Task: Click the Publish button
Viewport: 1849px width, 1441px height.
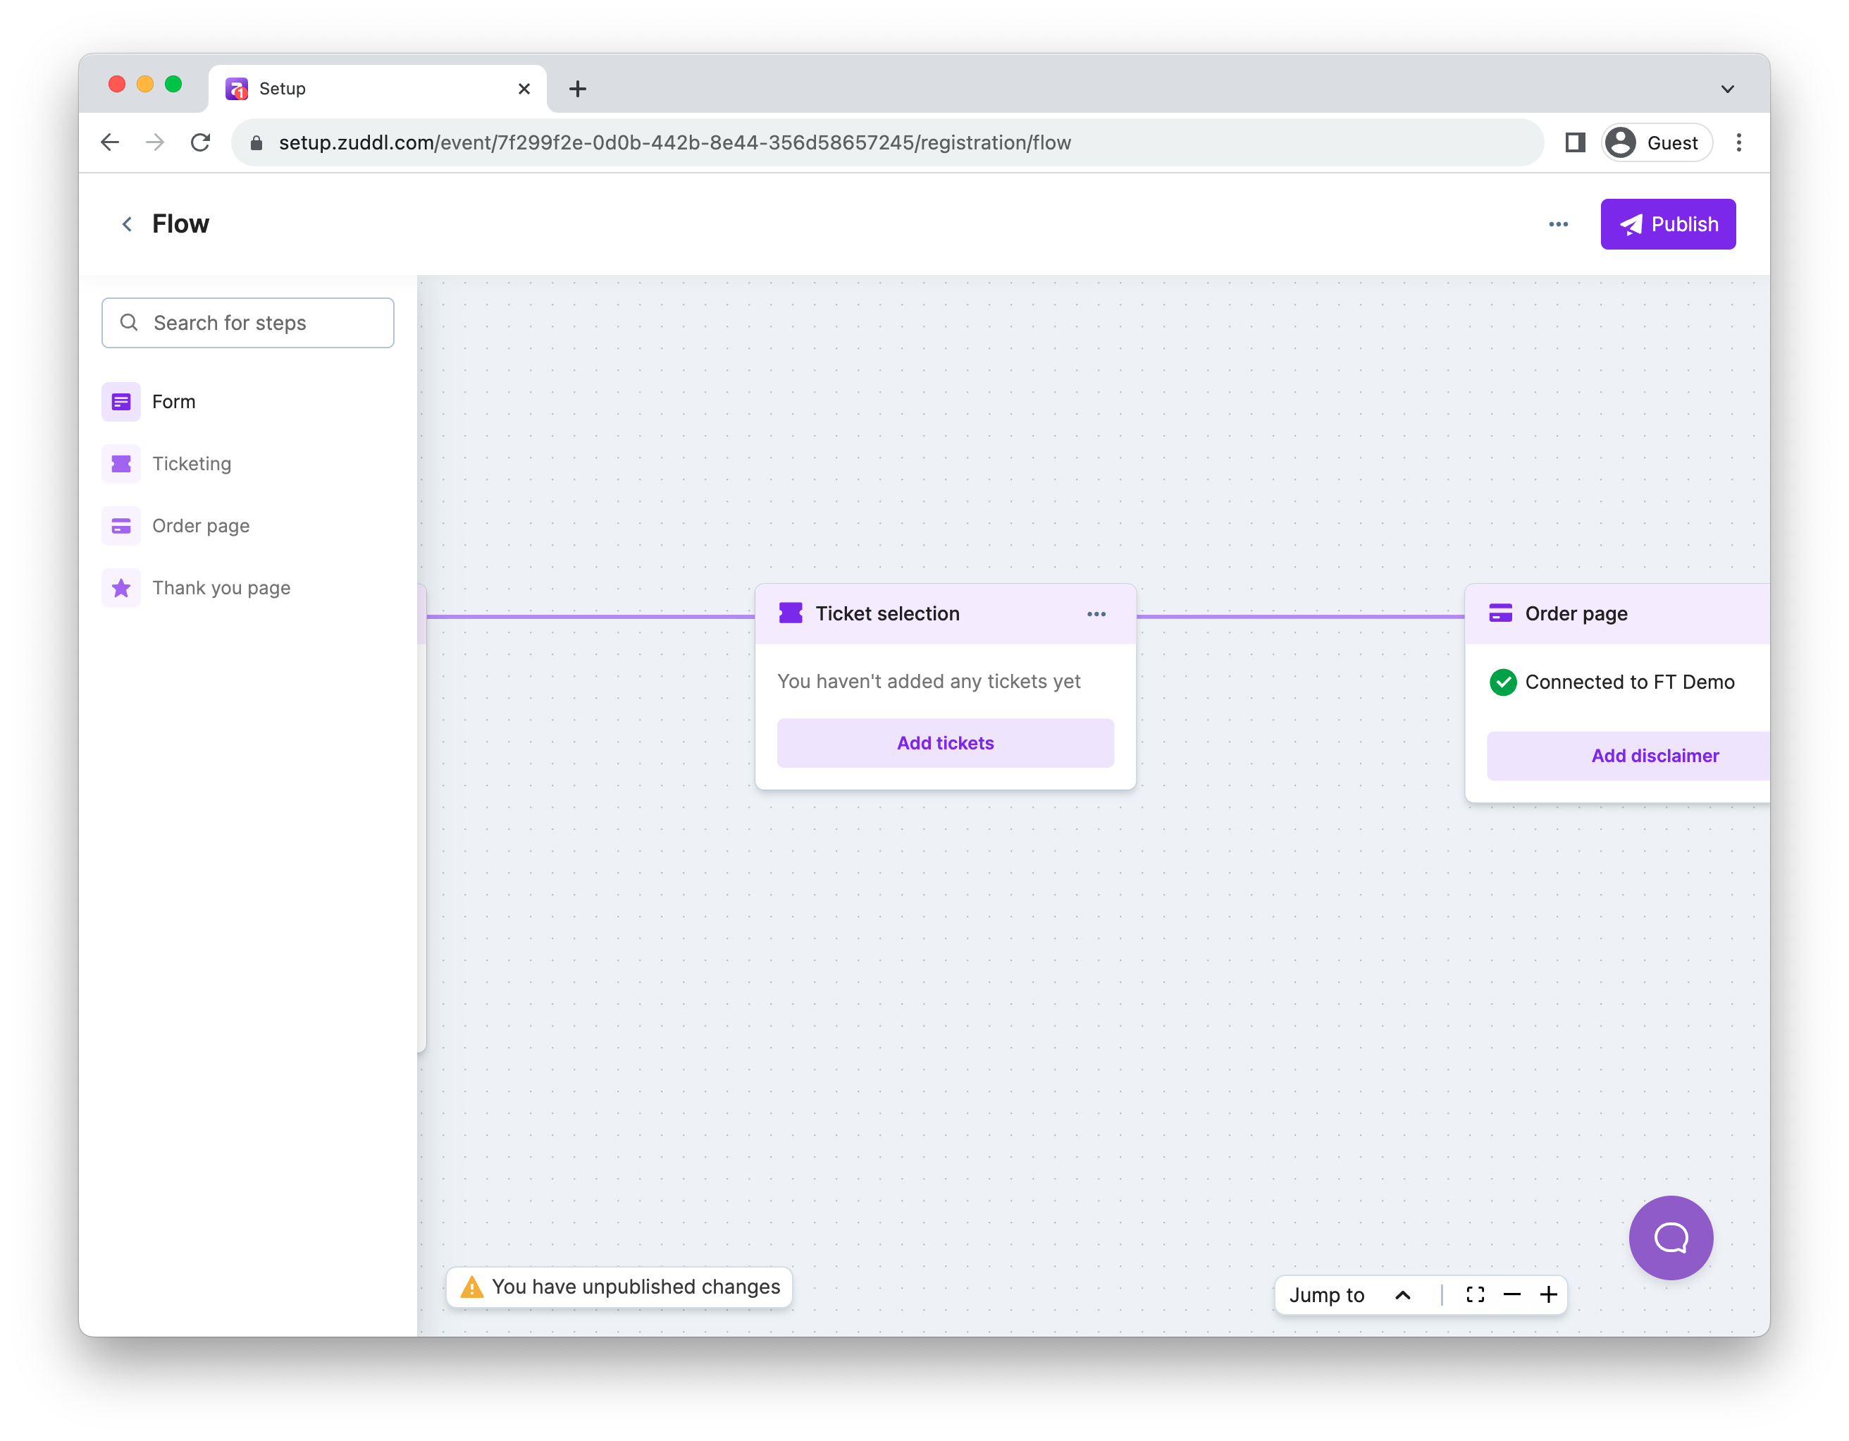Action: point(1667,224)
